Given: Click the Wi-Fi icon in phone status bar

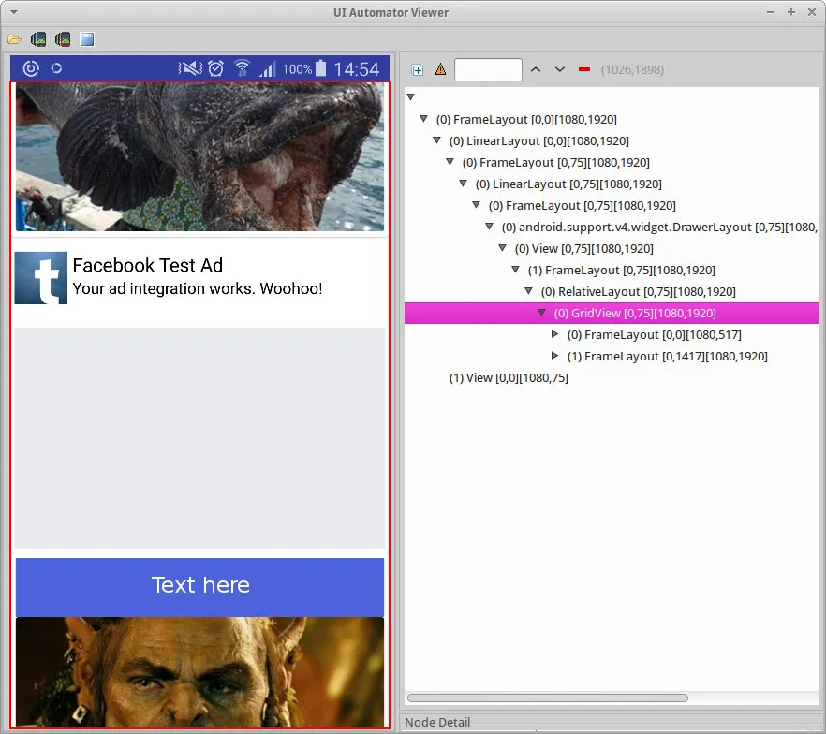Looking at the screenshot, I should tap(242, 68).
